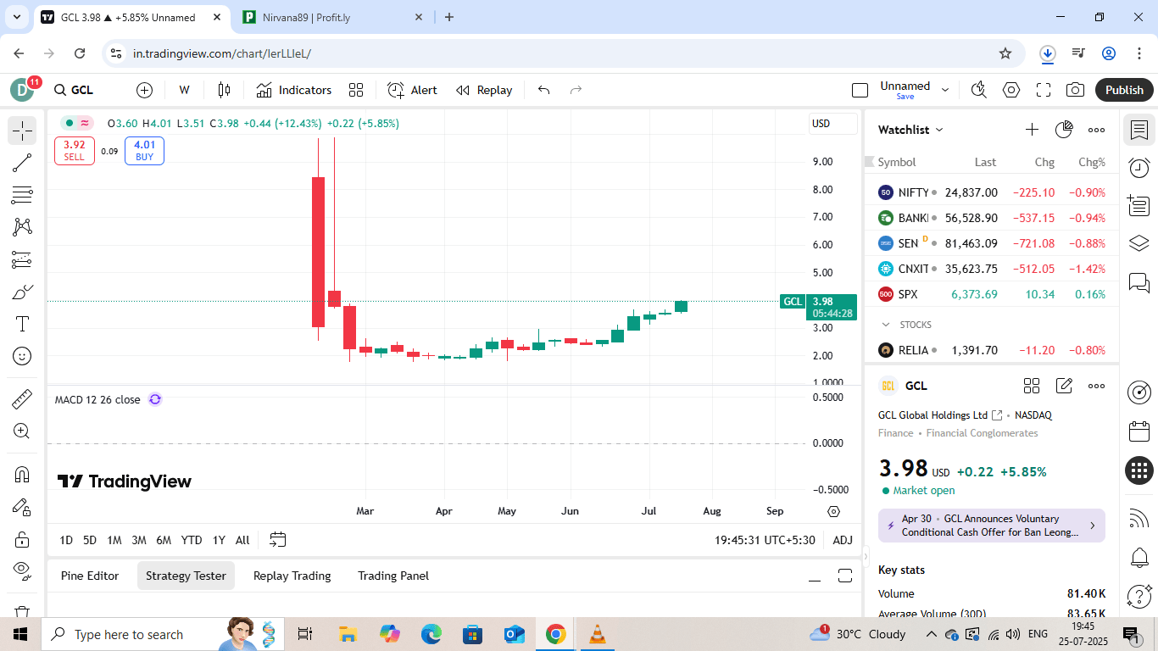Open the calendar panel icon
1158x651 pixels.
pyautogui.click(x=1139, y=431)
